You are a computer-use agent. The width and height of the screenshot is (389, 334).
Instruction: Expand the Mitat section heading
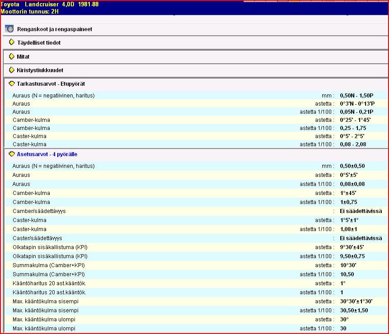pyautogui.click(x=23, y=57)
